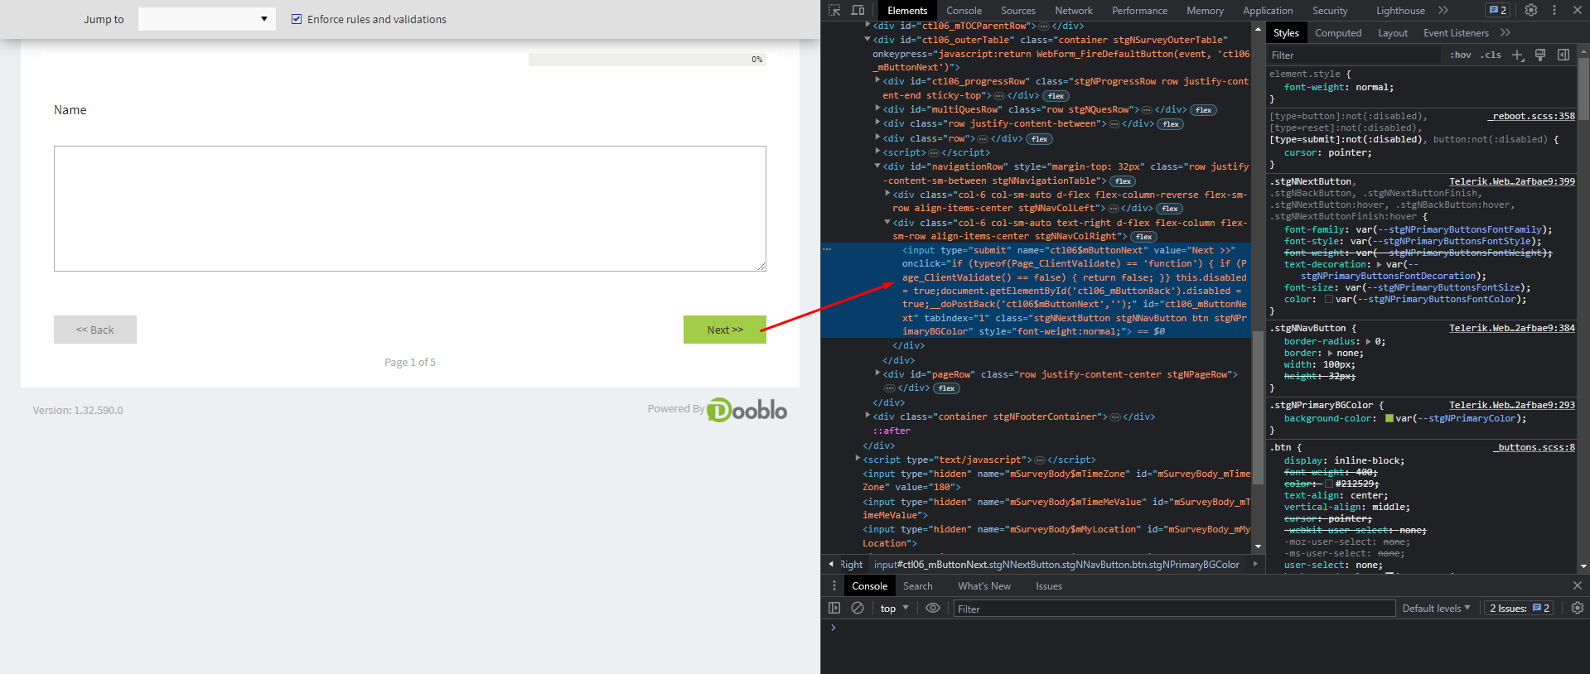
Task: Open the Default levels dropdown
Action: click(x=1436, y=609)
